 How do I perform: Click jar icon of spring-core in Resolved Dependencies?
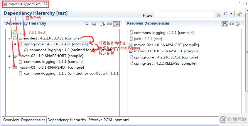click(x=131, y=57)
